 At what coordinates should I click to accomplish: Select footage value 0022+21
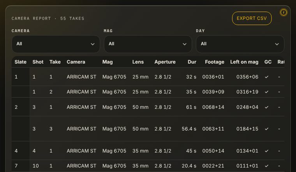(x=213, y=166)
